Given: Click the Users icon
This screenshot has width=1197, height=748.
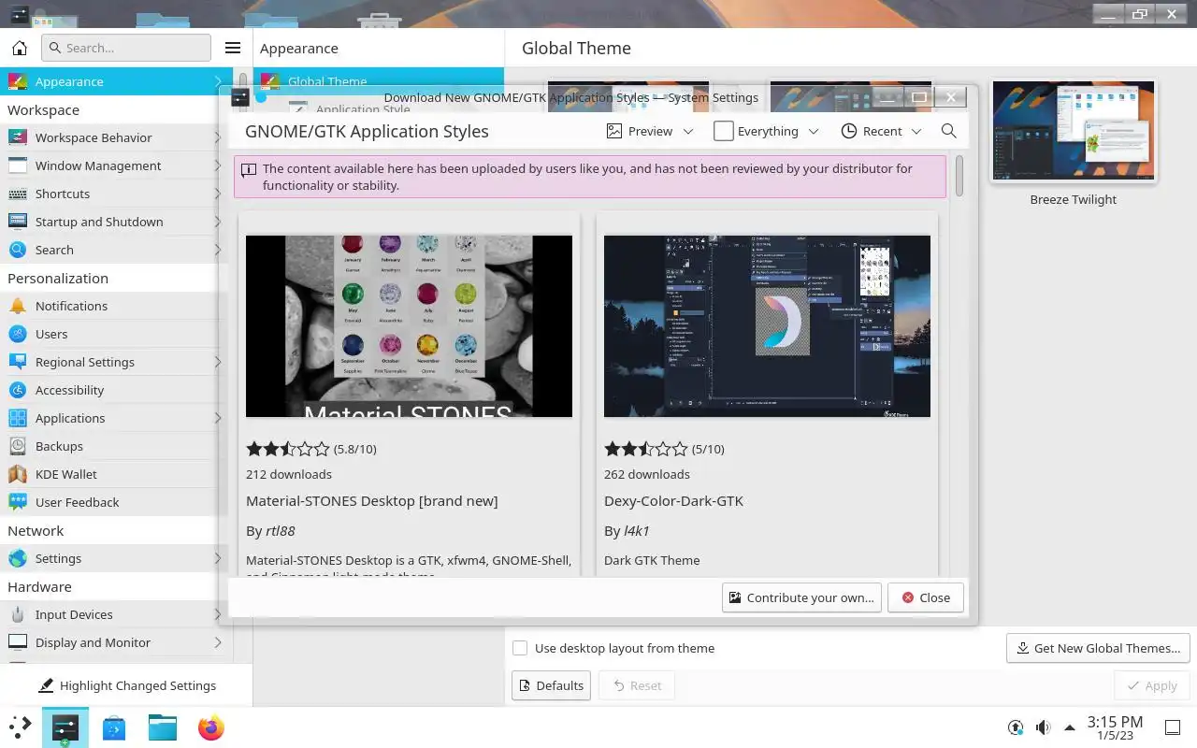Looking at the screenshot, I should coord(17,334).
